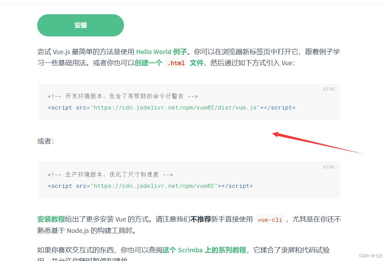Click HTML label of first code block
Viewport: 388px width, 261px height.
[329, 89]
